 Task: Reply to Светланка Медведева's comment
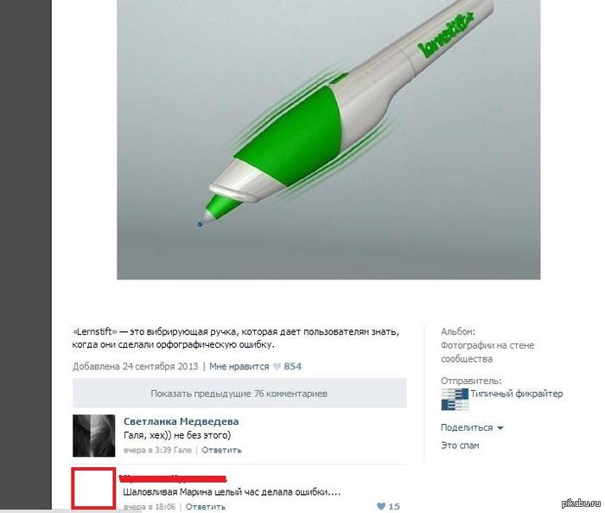(221, 450)
